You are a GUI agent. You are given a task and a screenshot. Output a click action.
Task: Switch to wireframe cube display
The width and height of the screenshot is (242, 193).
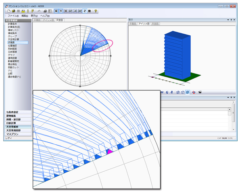[178, 92]
